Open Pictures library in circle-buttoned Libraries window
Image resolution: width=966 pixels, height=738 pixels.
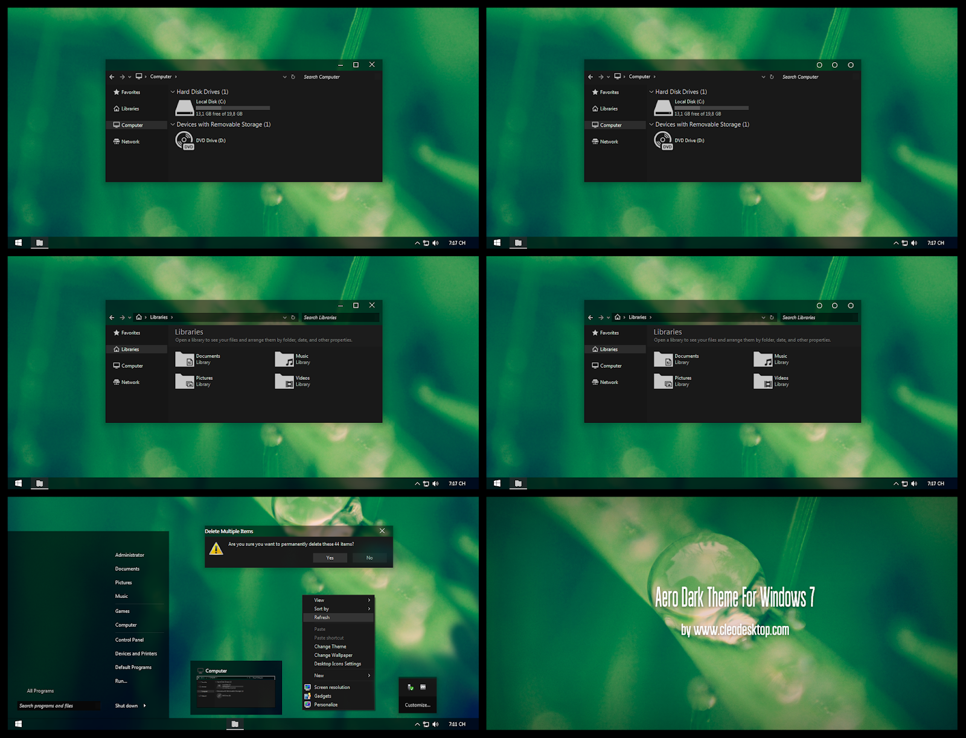coord(673,381)
